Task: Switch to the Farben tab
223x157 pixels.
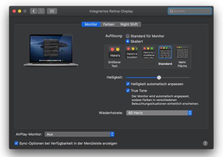Action: click(x=109, y=24)
